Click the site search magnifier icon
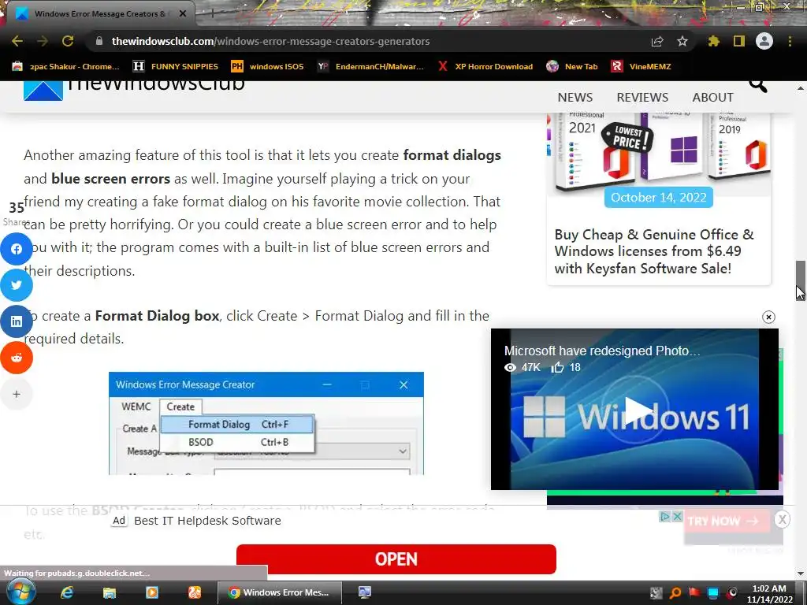 point(757,85)
